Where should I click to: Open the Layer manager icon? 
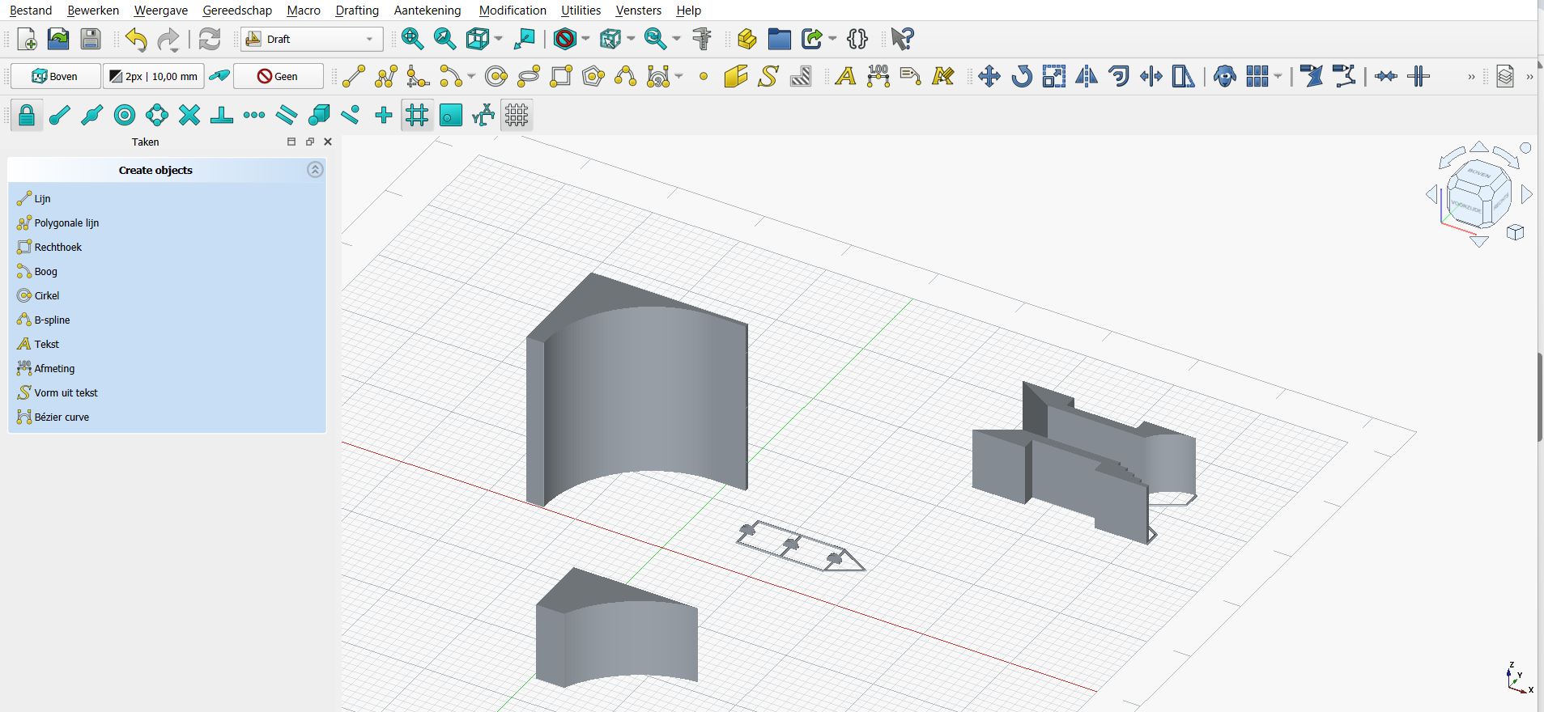[x=1505, y=76]
